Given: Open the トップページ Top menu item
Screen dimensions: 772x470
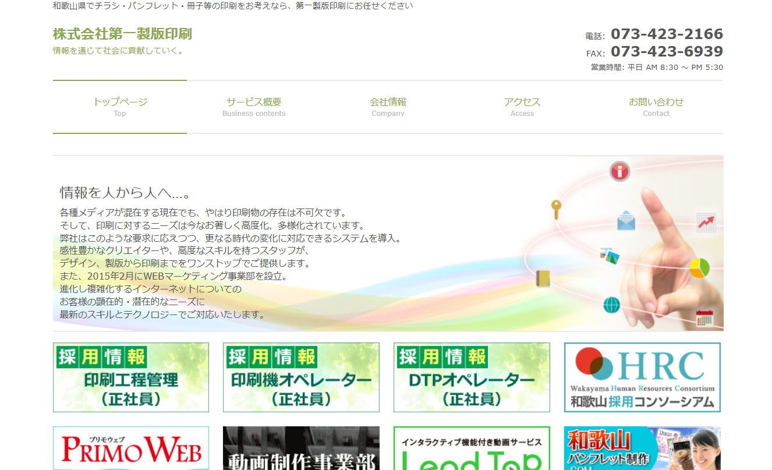Looking at the screenshot, I should (x=120, y=107).
